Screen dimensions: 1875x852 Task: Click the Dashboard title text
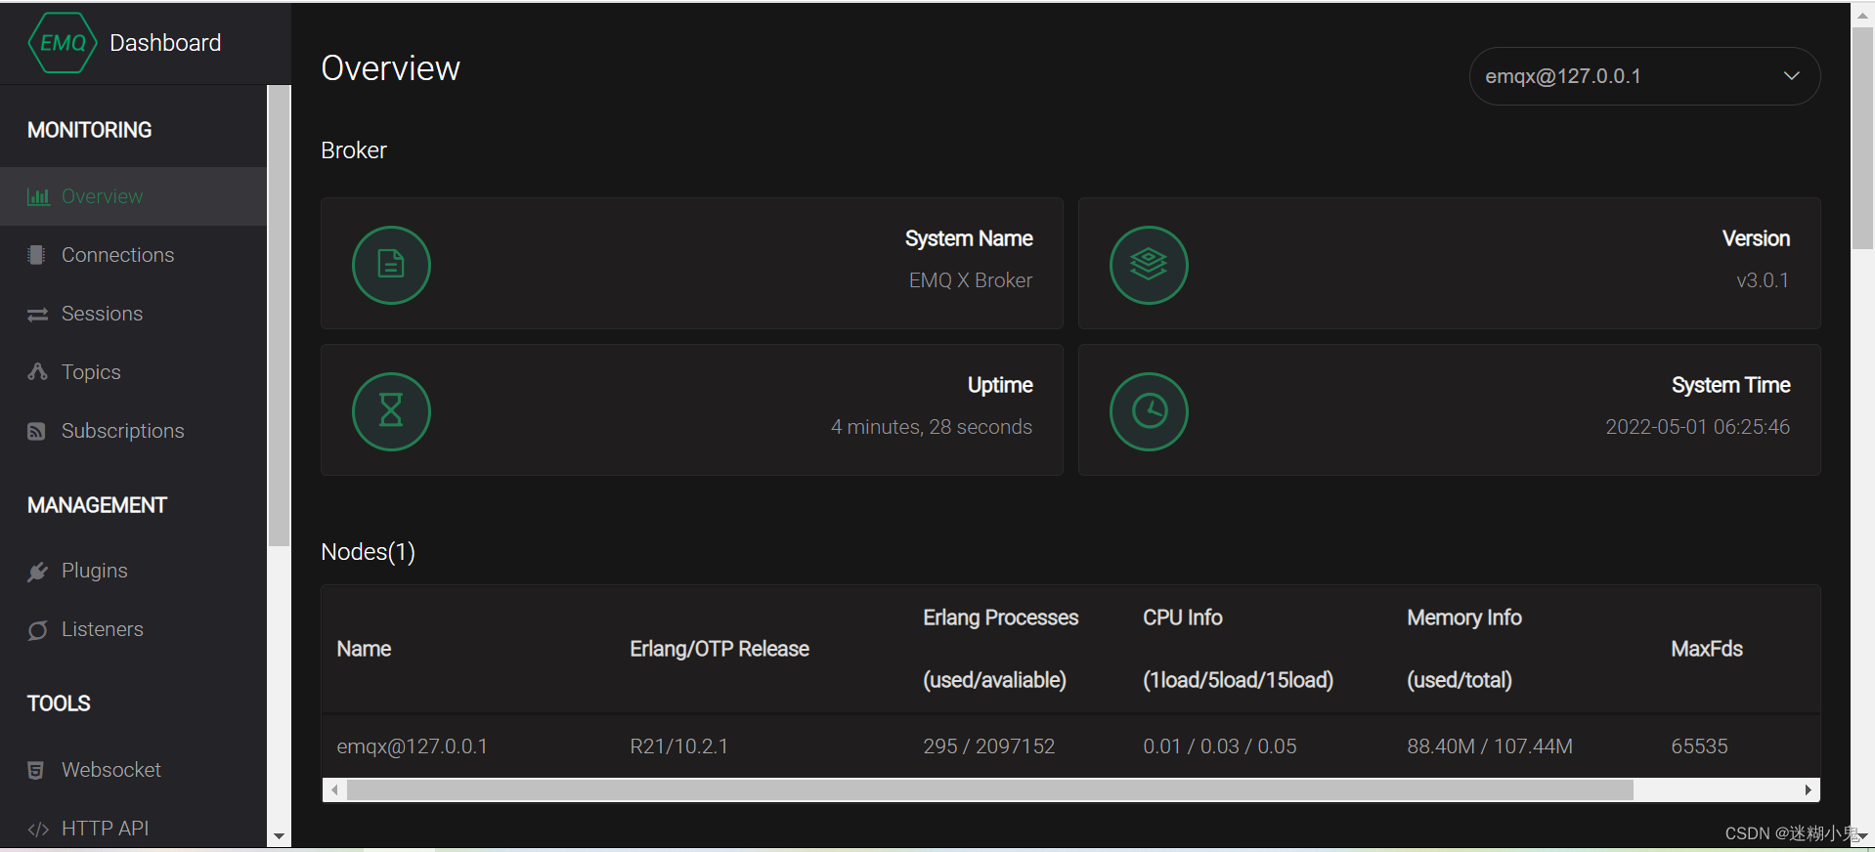pyautogui.click(x=165, y=43)
